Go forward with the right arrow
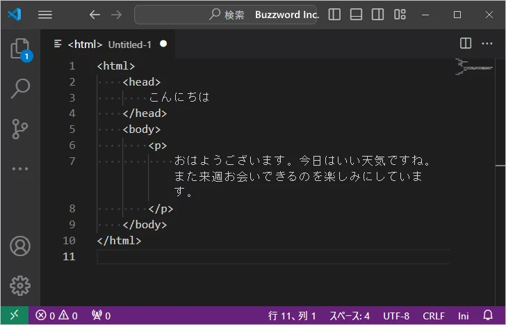Viewport: 506px width, 325px height. (117, 15)
